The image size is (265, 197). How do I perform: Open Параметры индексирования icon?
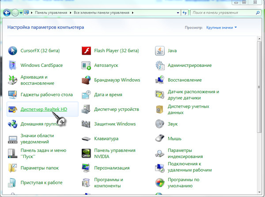[x=160, y=153]
